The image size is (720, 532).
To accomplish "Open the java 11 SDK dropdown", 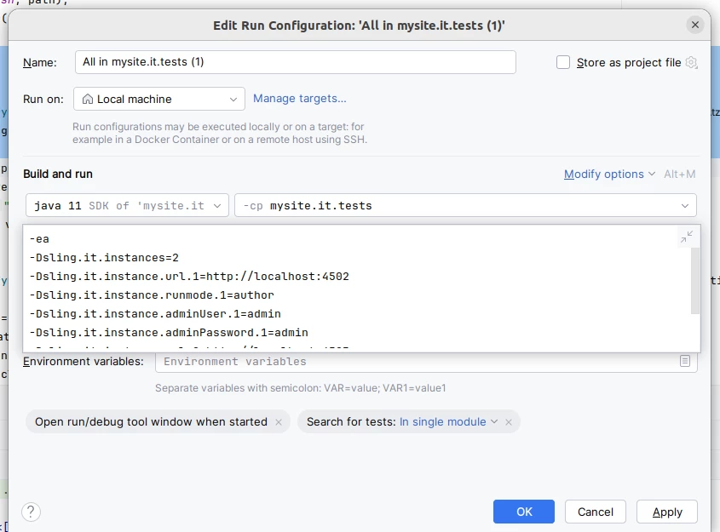I will point(127,205).
